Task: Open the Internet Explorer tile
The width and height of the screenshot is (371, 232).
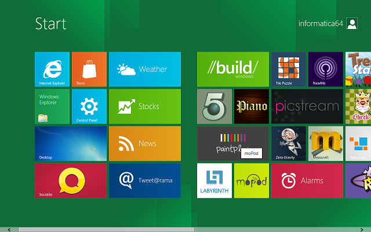Action: point(52,69)
